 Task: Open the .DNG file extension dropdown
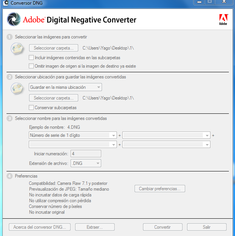(86, 163)
